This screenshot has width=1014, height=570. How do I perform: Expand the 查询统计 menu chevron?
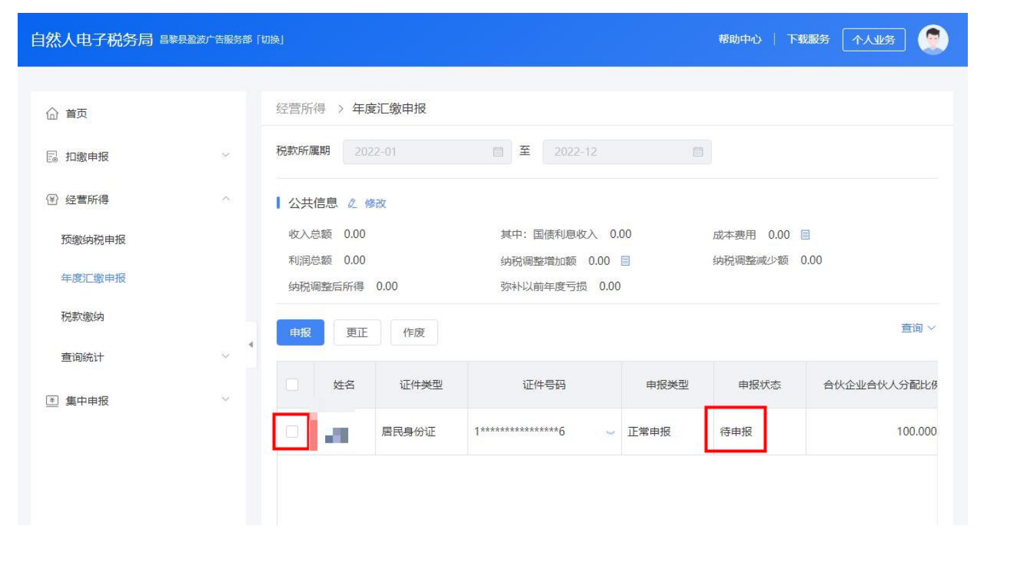[226, 356]
